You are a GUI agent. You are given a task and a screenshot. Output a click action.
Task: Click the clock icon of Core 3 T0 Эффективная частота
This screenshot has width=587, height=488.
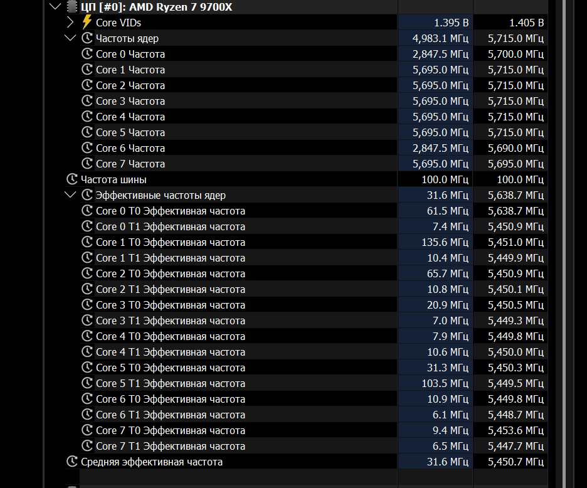point(87,305)
